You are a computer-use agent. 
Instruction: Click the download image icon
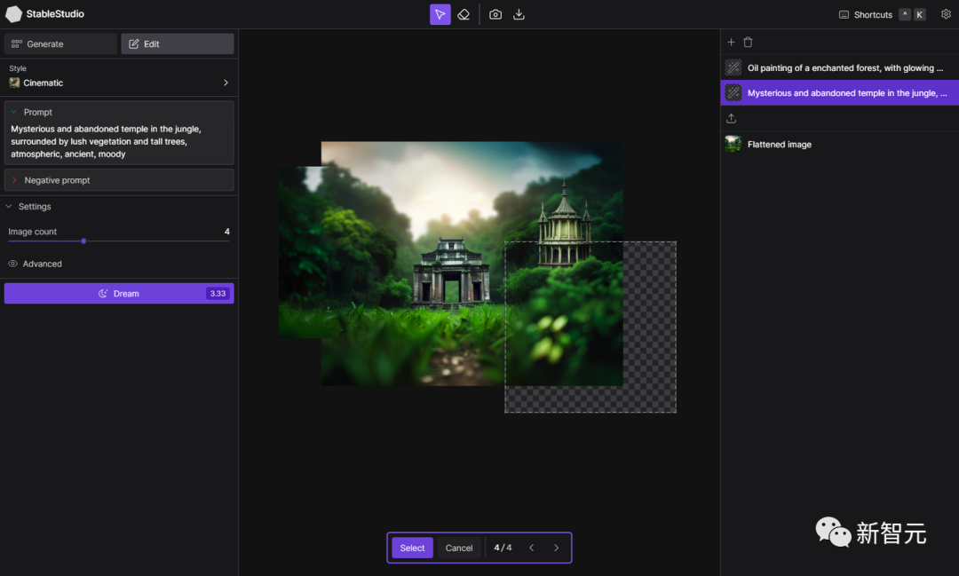click(x=519, y=14)
